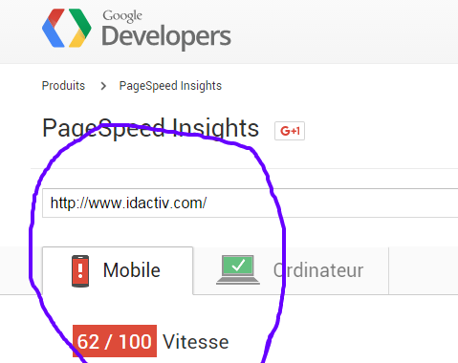Click the red G in G+1 button
The image size is (458, 363).
pyautogui.click(x=285, y=131)
